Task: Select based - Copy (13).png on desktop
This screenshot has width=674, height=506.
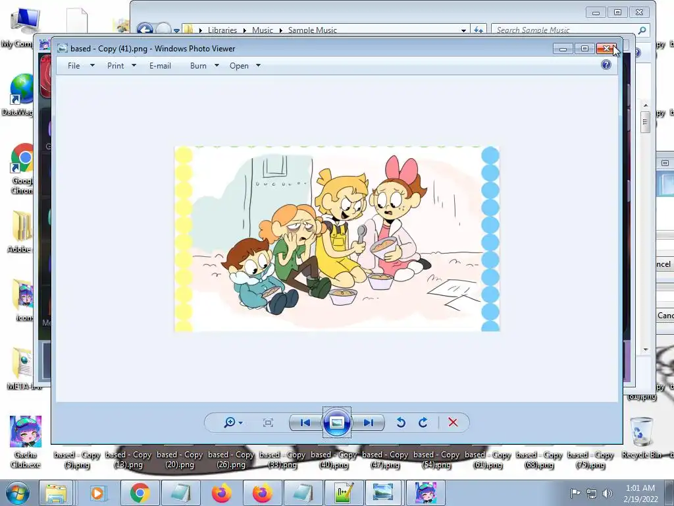Action: (128, 459)
